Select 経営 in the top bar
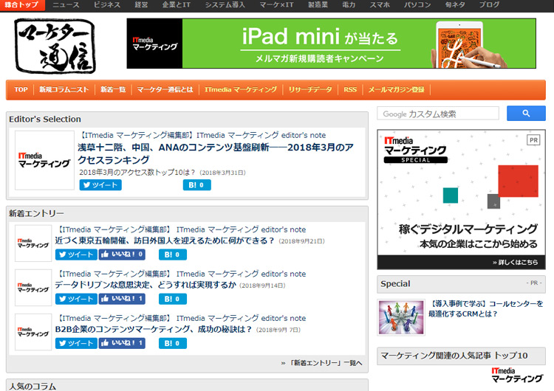This screenshot has height=391, width=554. pyautogui.click(x=141, y=5)
